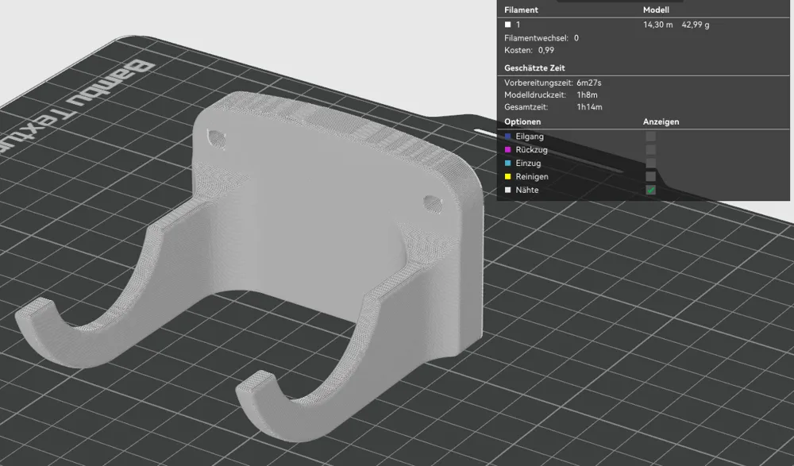Enable the Rückzug display checkbox

coord(651,149)
